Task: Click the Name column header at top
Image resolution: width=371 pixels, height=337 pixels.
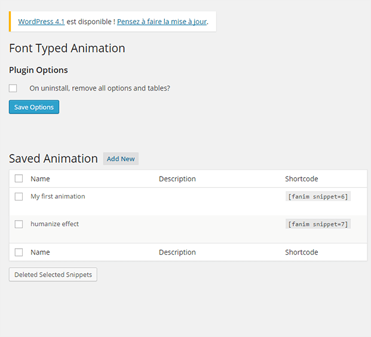Action: coord(40,179)
